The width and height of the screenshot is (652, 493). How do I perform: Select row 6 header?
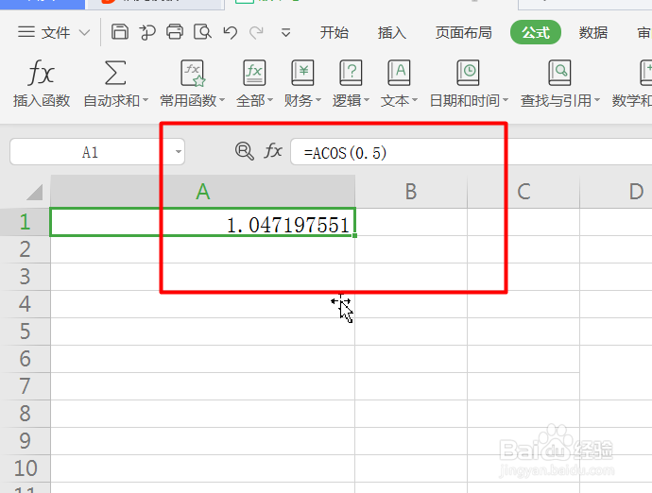(x=25, y=359)
